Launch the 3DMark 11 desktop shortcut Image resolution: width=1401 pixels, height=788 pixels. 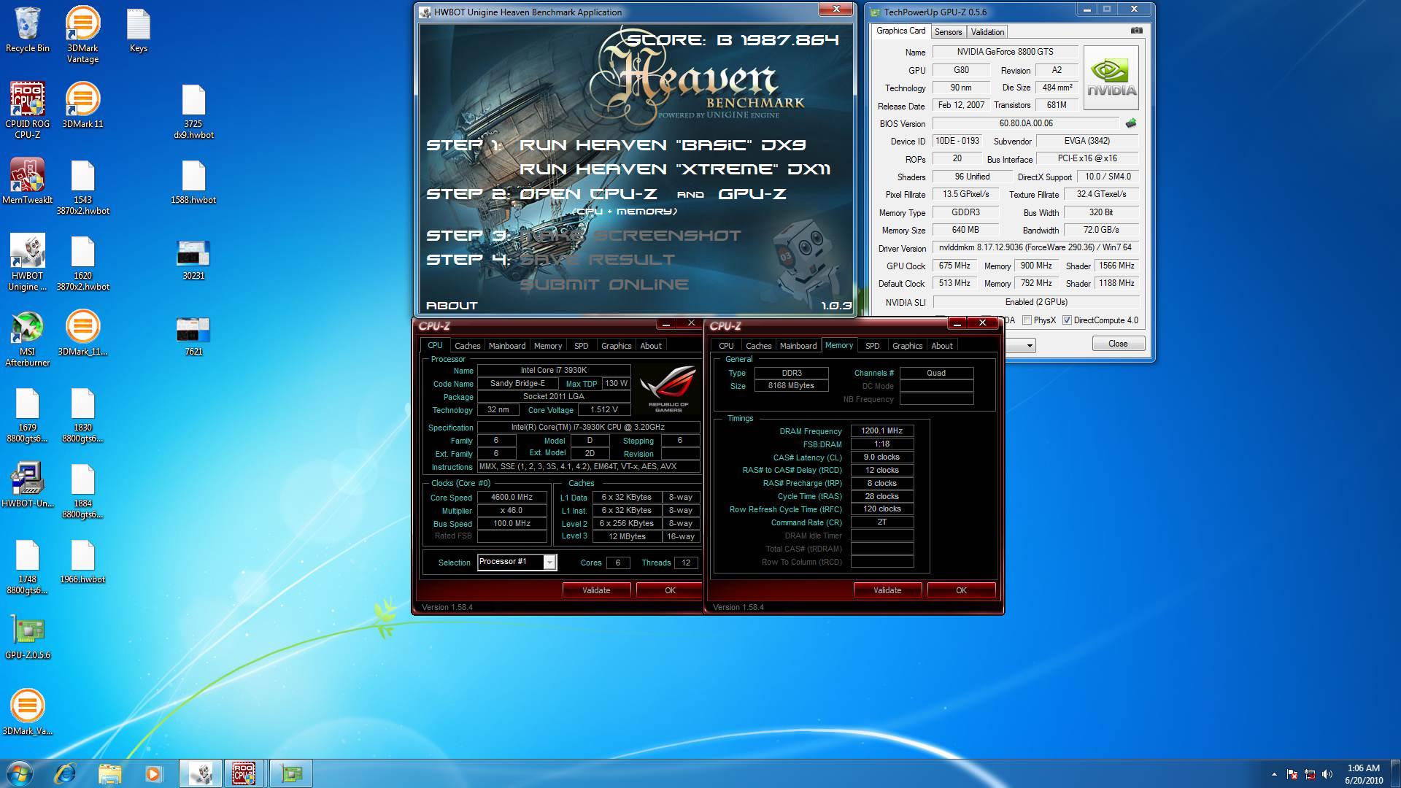[82, 105]
